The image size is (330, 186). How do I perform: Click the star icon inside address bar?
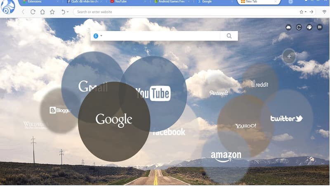302,12
